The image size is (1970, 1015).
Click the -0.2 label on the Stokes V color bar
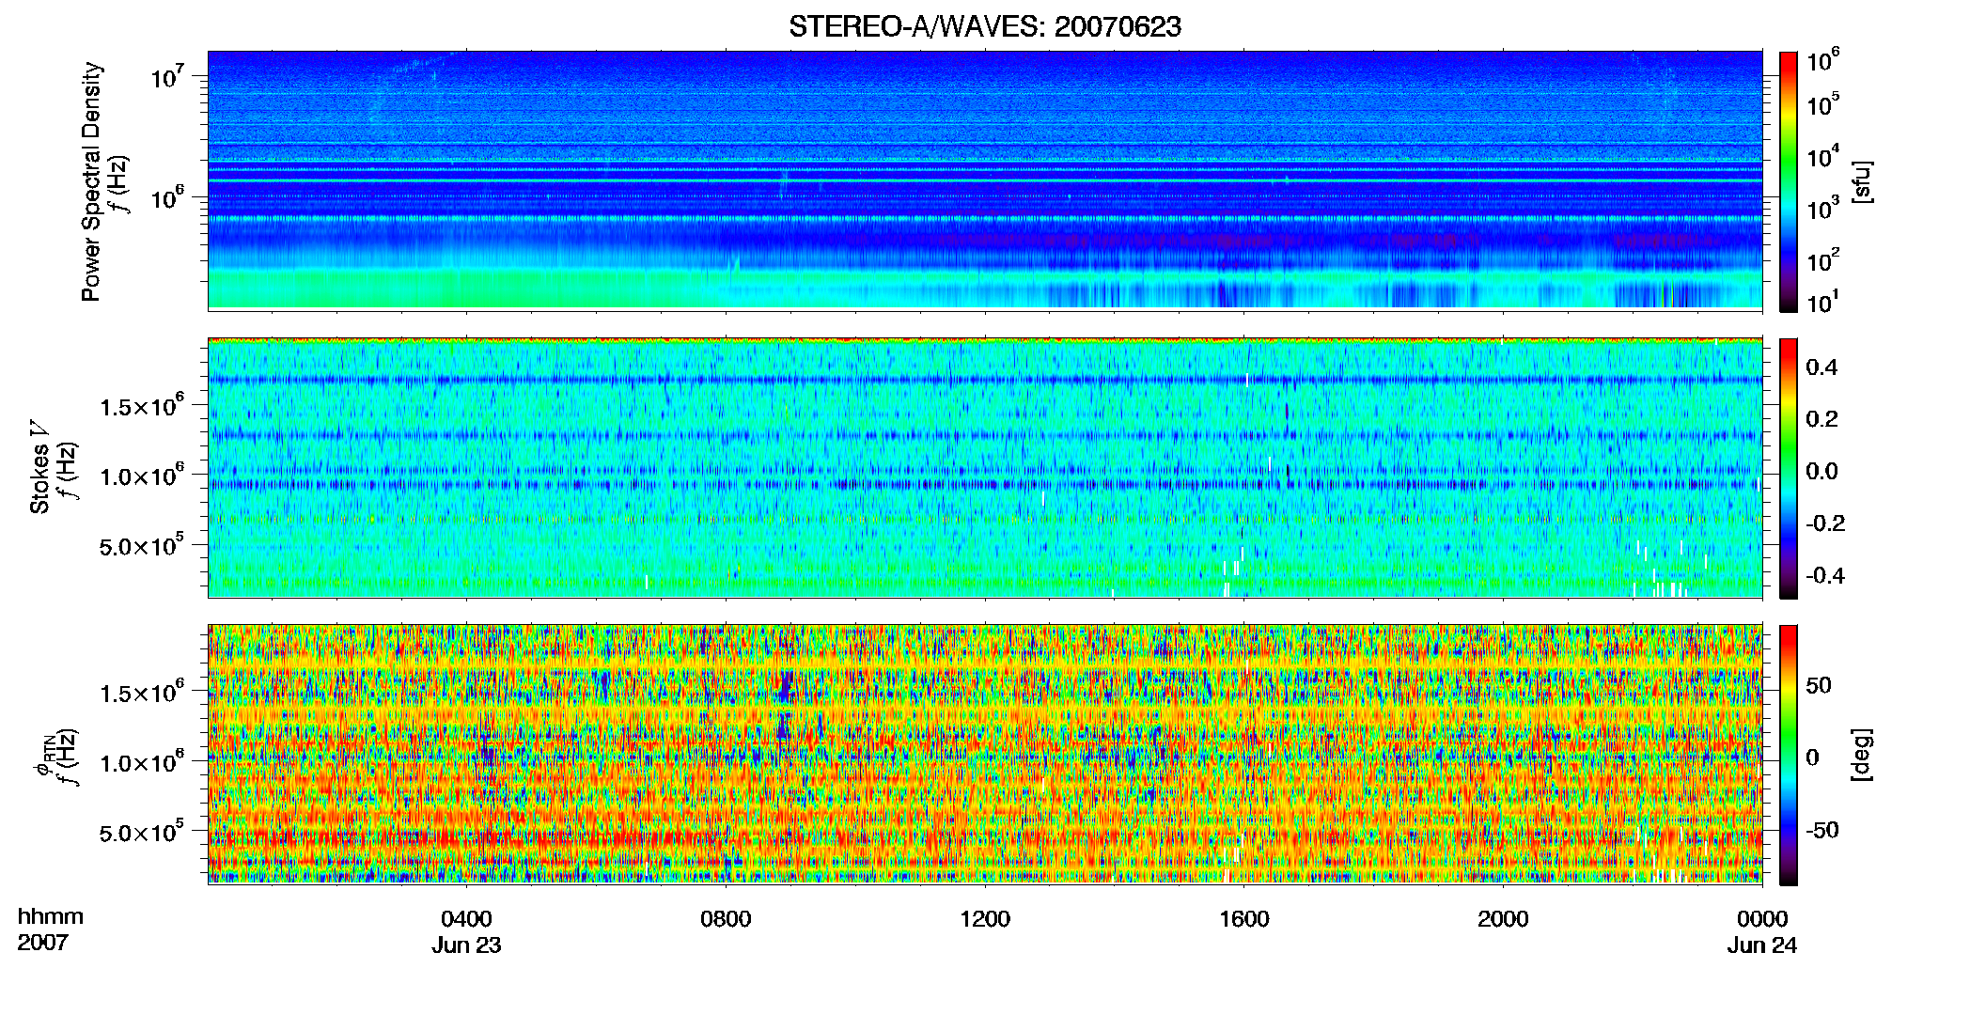pyautogui.click(x=1825, y=523)
